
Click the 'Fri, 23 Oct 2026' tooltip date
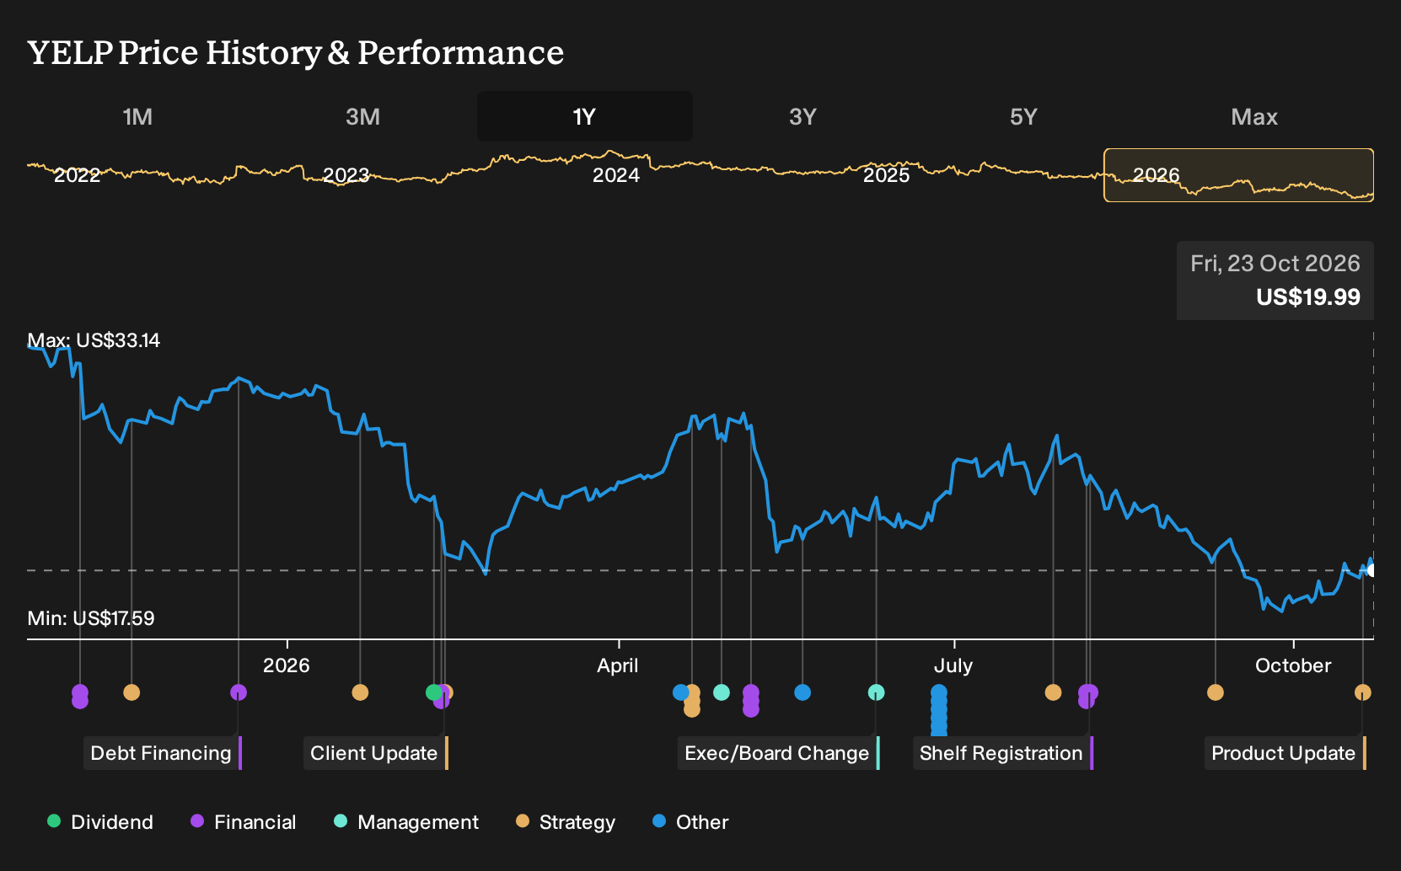pyautogui.click(x=1275, y=264)
